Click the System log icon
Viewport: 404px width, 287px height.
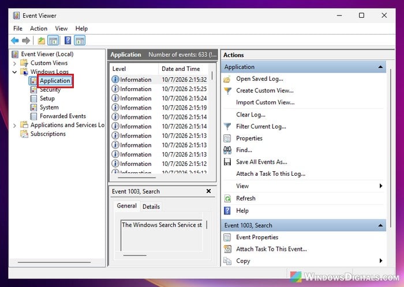click(33, 107)
